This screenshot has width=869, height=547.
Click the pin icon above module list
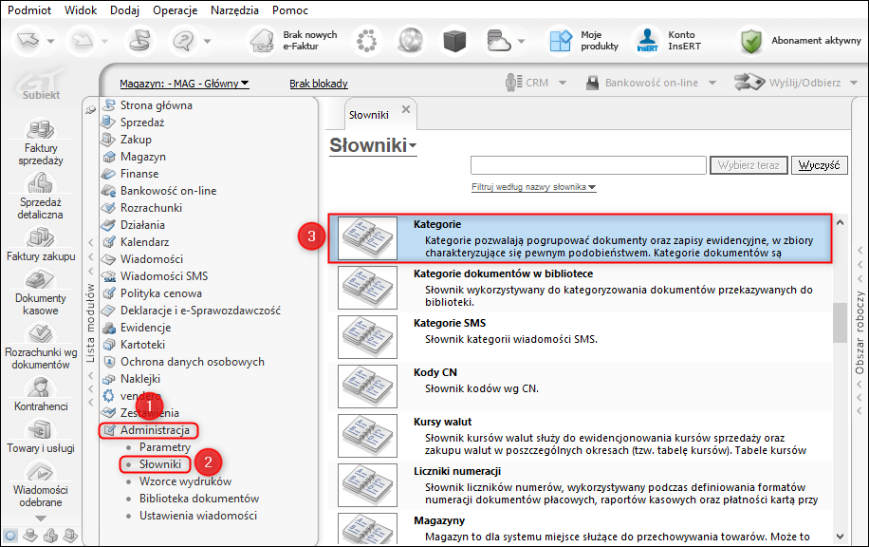(x=90, y=110)
